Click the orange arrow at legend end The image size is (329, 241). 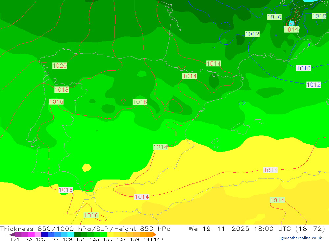[154, 234]
